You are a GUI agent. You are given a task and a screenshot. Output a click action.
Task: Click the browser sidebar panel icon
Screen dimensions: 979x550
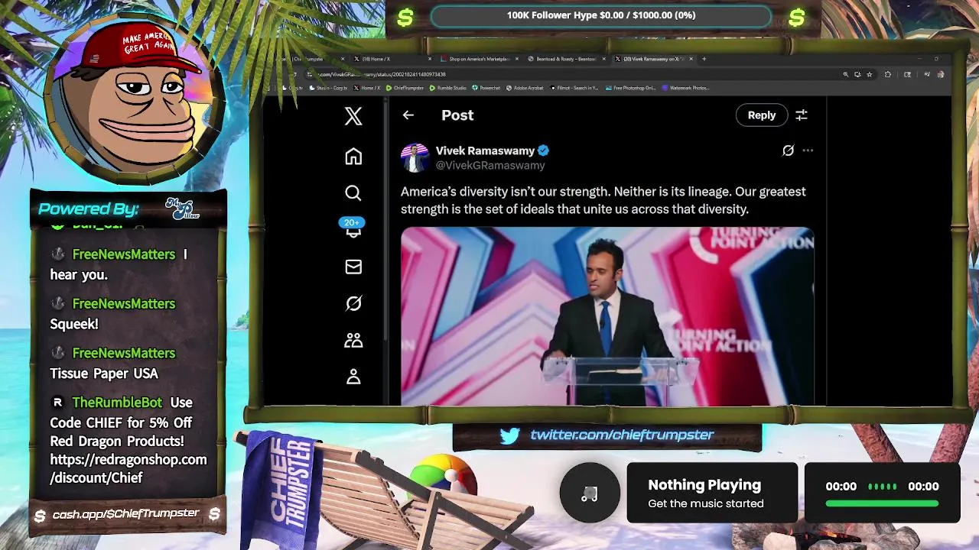click(x=907, y=74)
